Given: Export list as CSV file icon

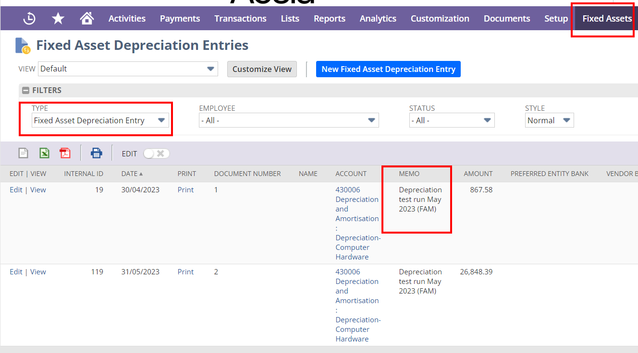Looking at the screenshot, I should [23, 153].
